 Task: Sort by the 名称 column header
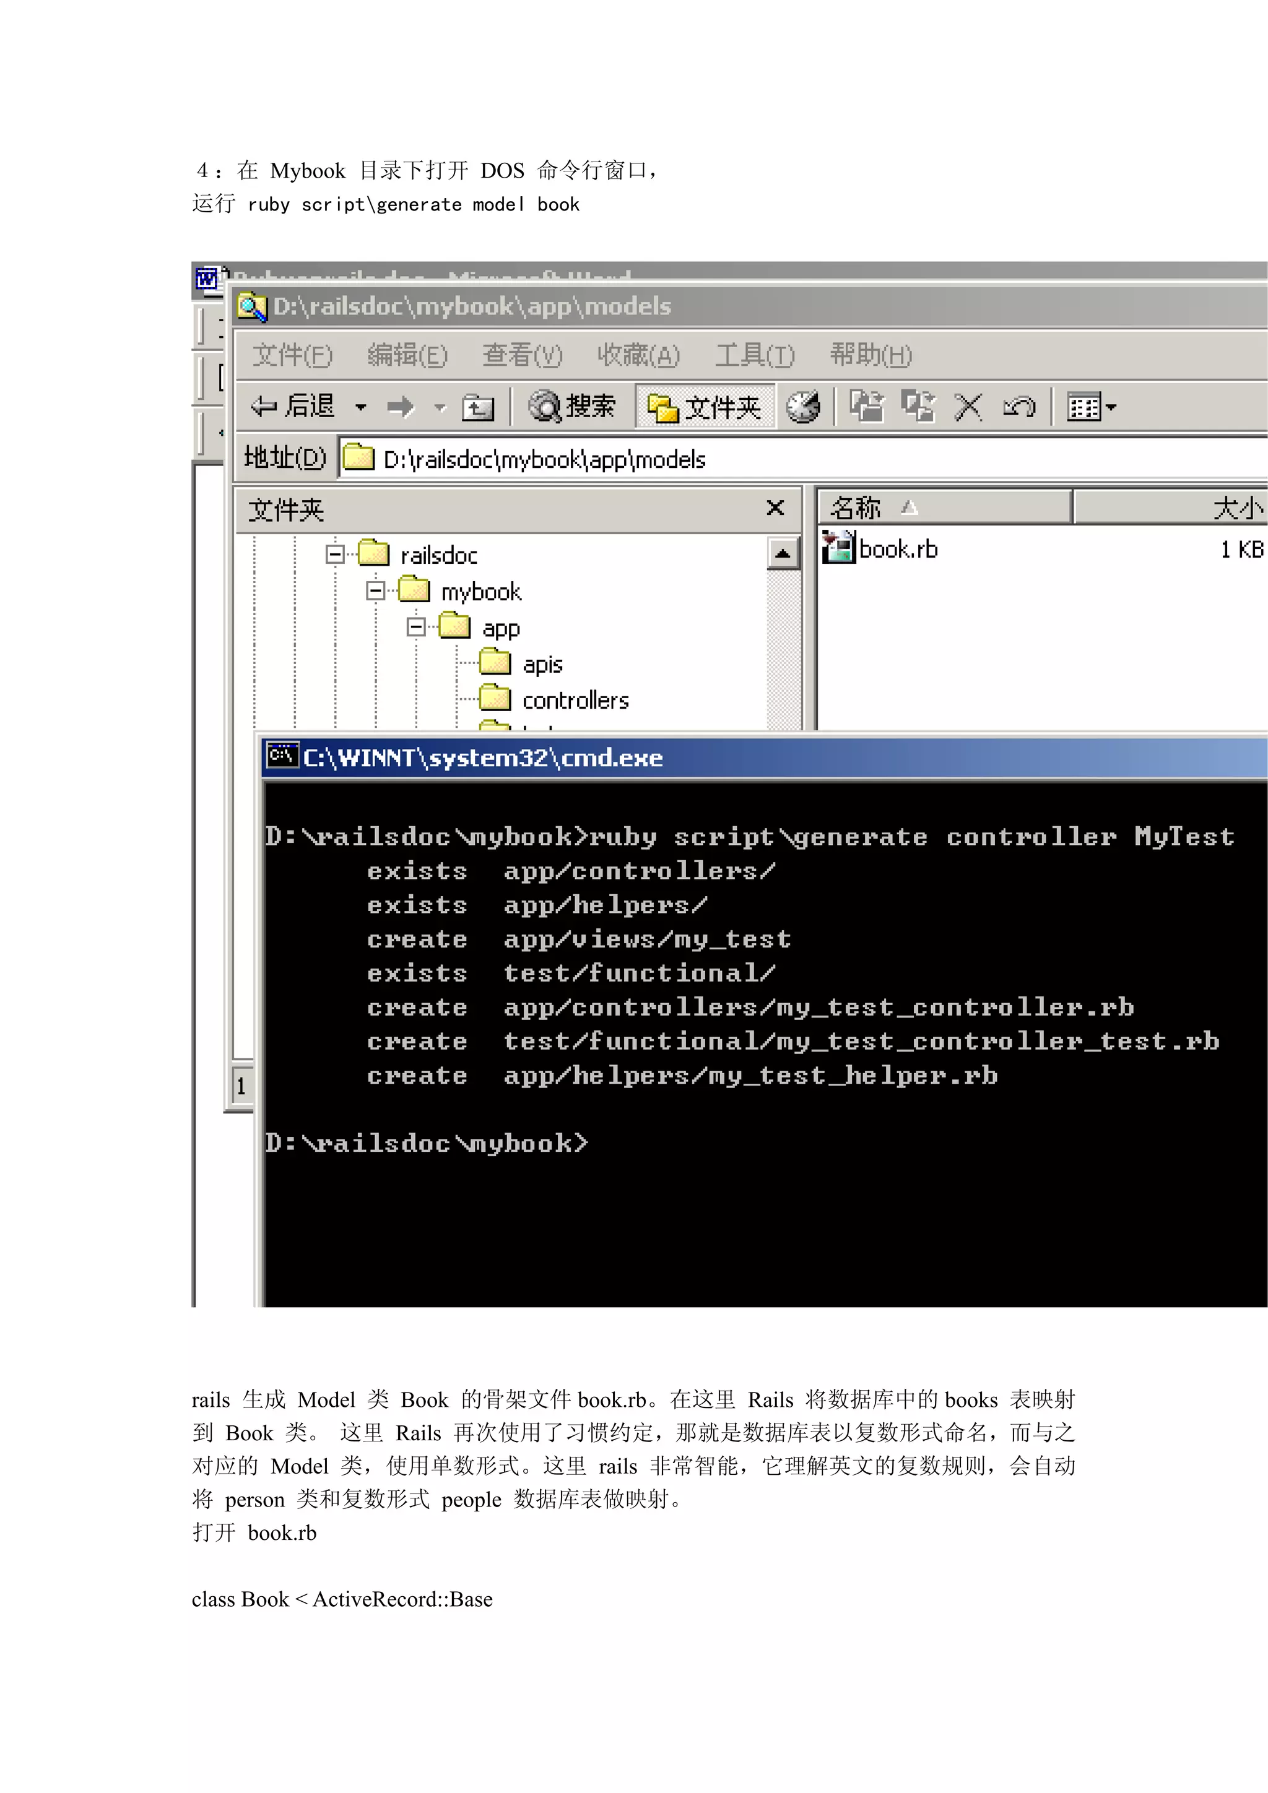[944, 508]
